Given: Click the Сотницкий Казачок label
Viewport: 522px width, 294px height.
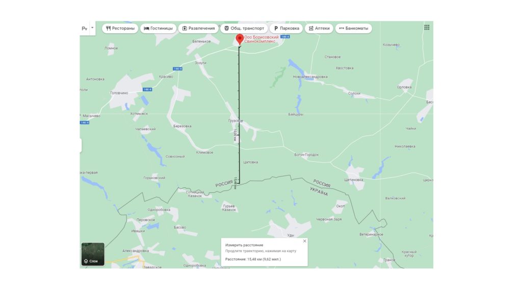Looking at the screenshot, I should [195, 194].
